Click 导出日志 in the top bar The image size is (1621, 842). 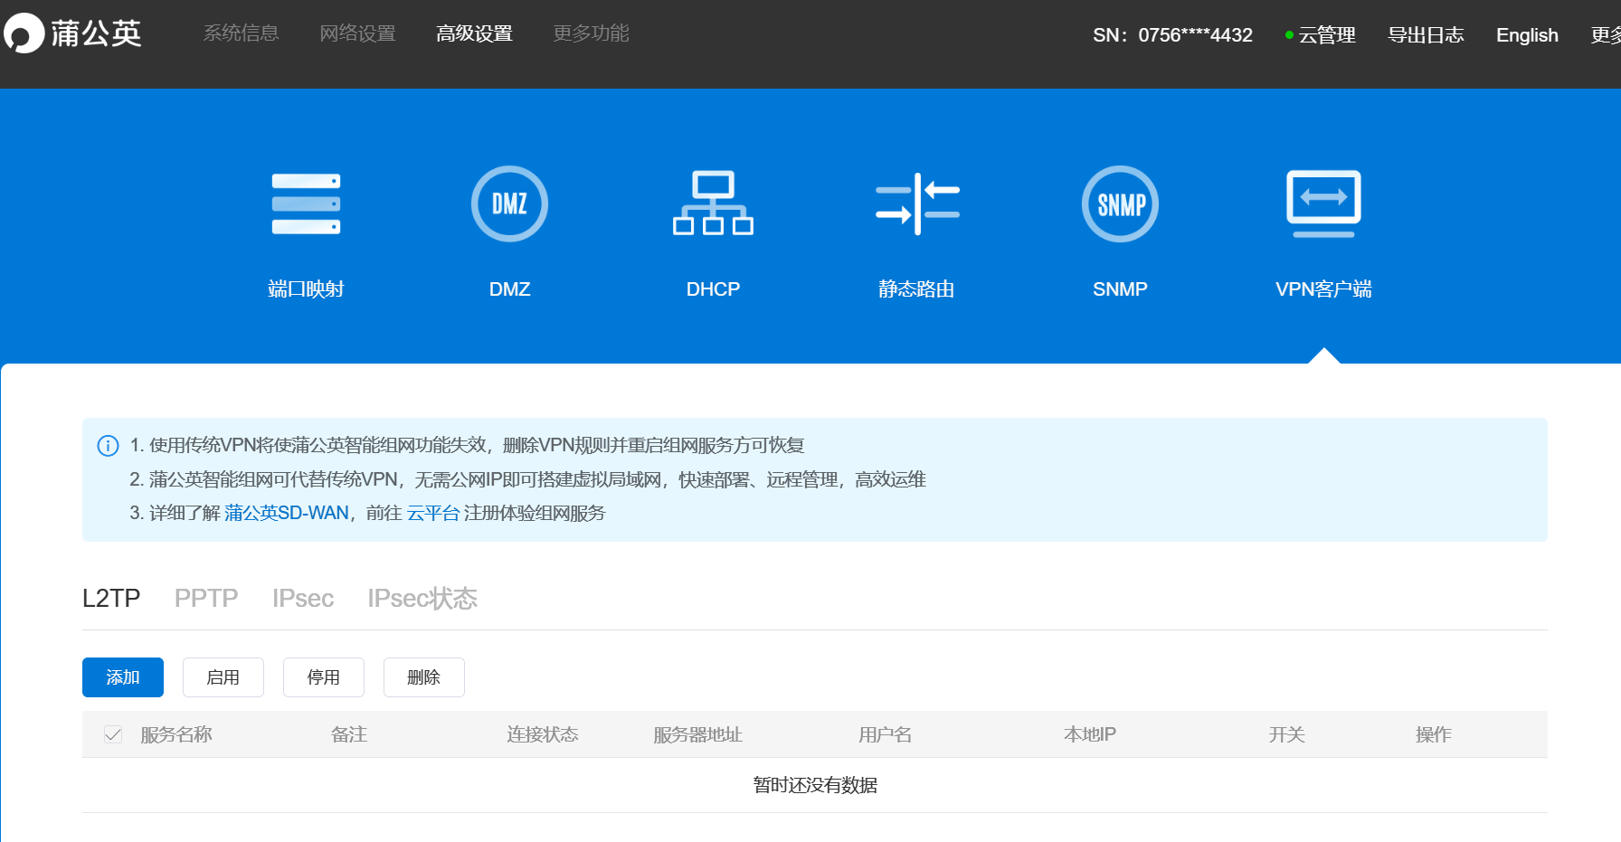tap(1426, 35)
